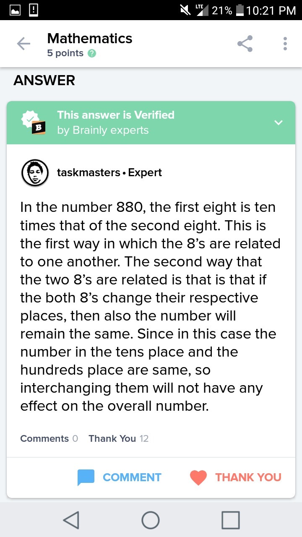Tap the back arrow icon
The width and height of the screenshot is (302, 537).
[23, 44]
